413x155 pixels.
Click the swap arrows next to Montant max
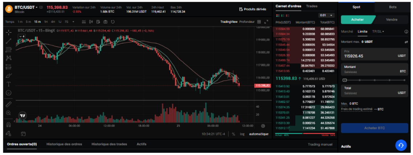pyautogui.click(x=406, y=42)
